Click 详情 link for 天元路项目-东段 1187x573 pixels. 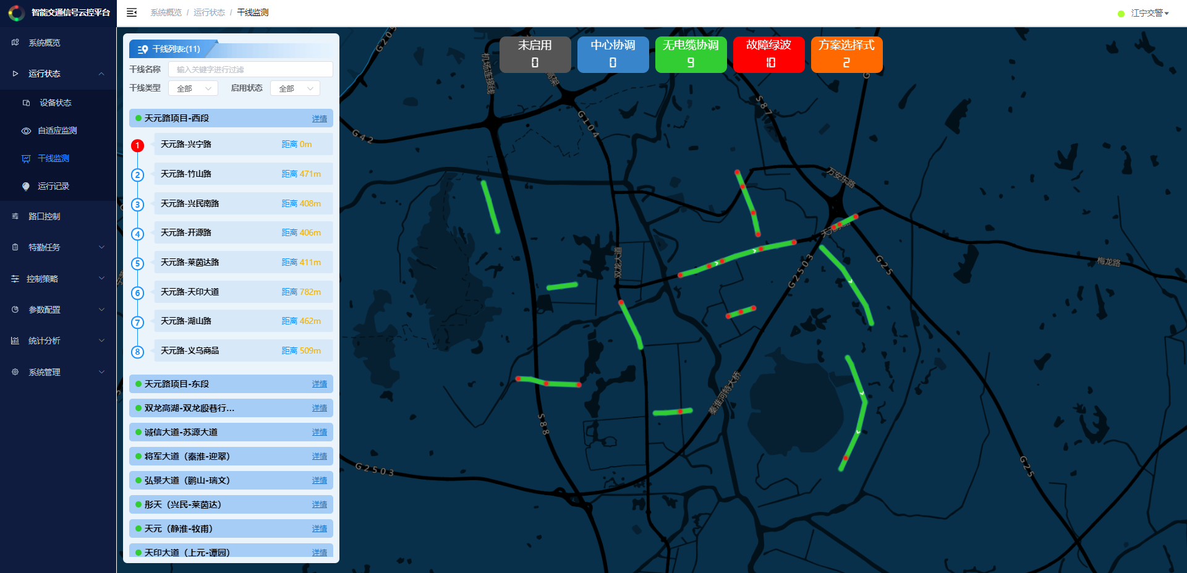320,384
